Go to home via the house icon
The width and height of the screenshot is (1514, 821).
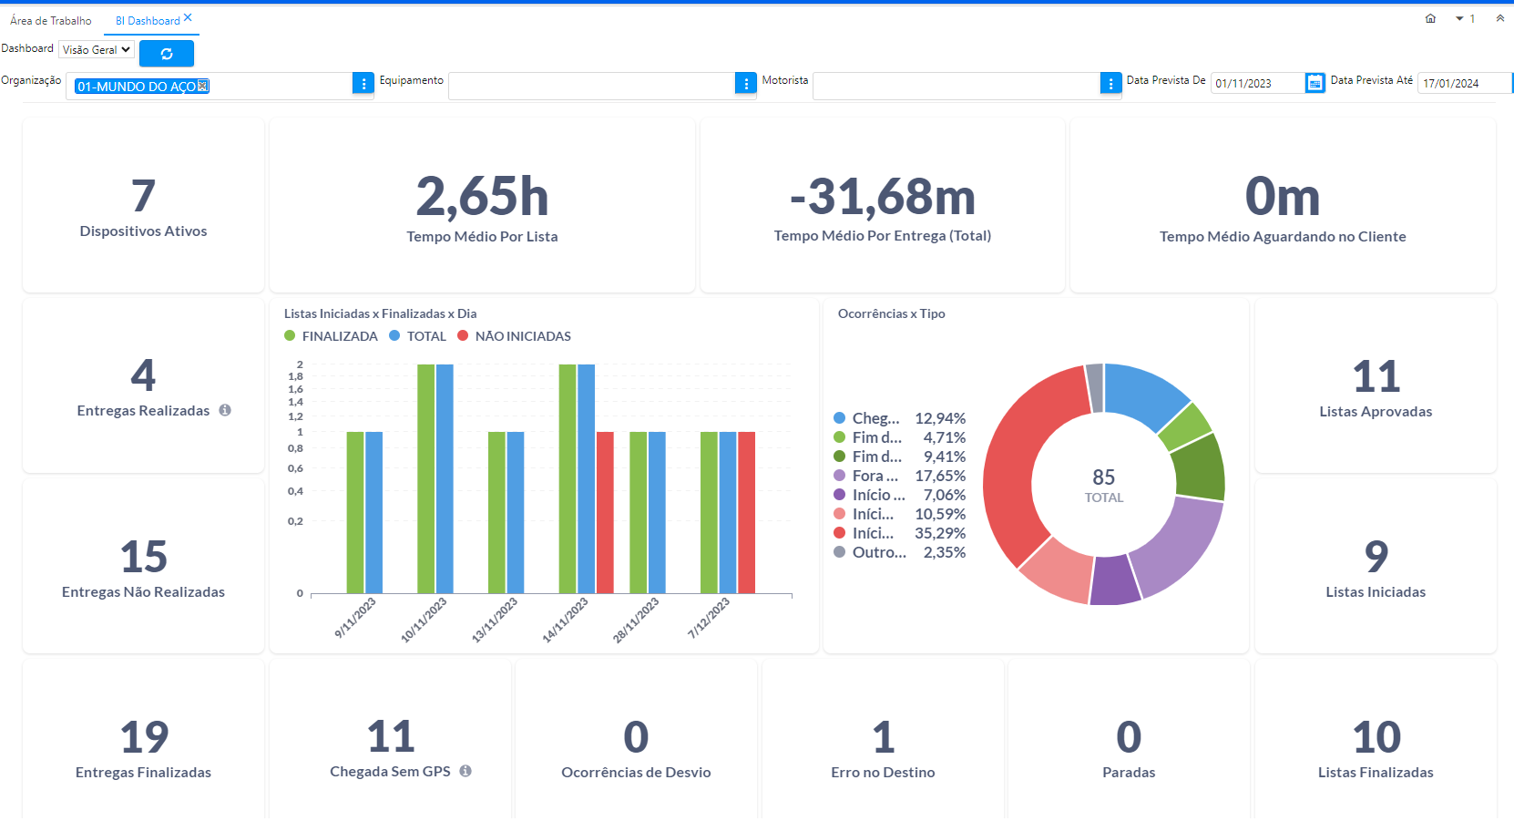[x=1430, y=19]
